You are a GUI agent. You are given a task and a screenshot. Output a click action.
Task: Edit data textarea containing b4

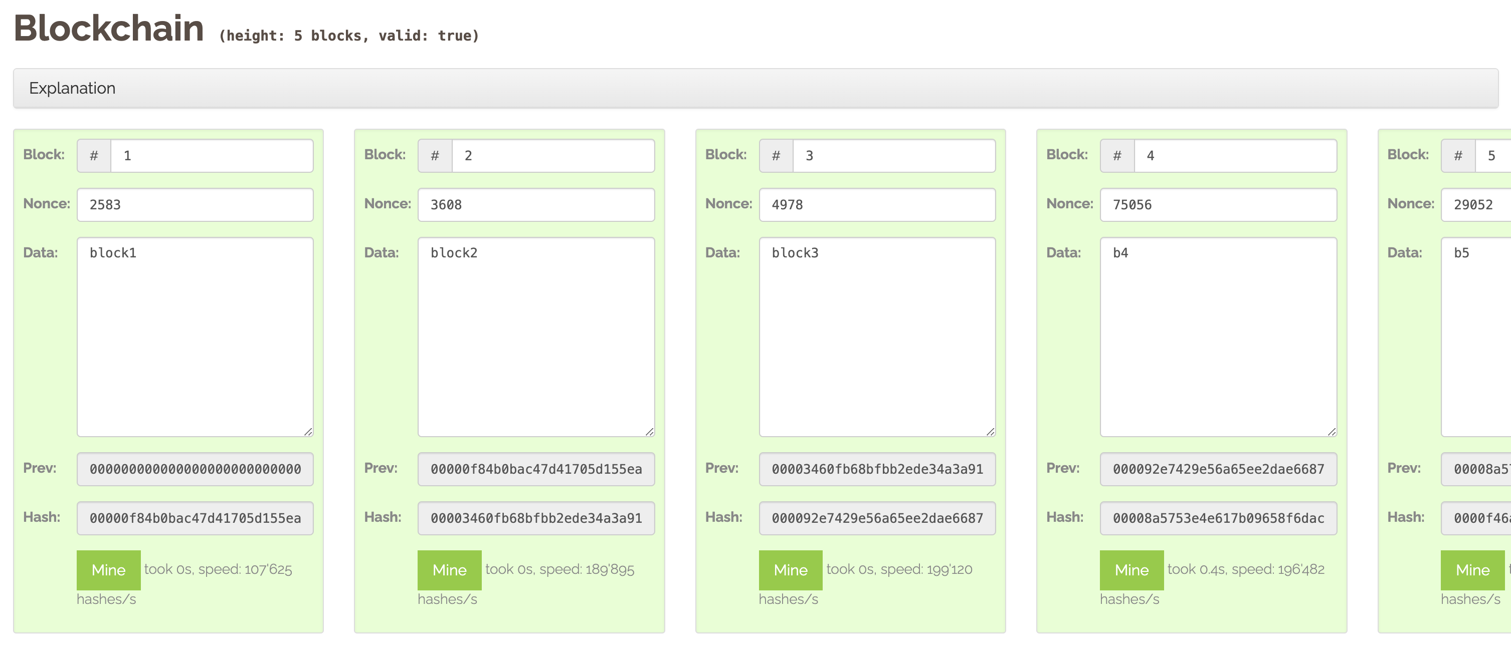1218,337
